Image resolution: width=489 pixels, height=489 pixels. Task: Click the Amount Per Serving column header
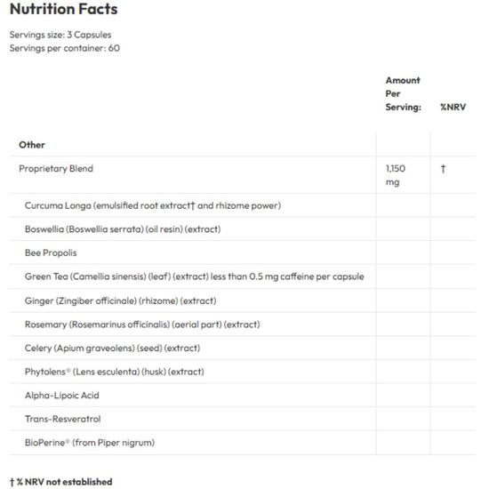point(404,93)
